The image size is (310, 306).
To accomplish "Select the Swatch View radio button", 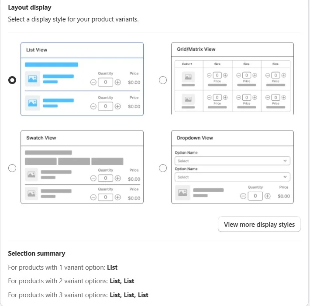I will 12,168.
